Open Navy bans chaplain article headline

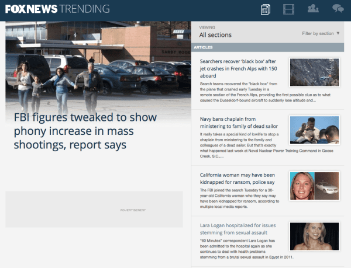[239, 123]
